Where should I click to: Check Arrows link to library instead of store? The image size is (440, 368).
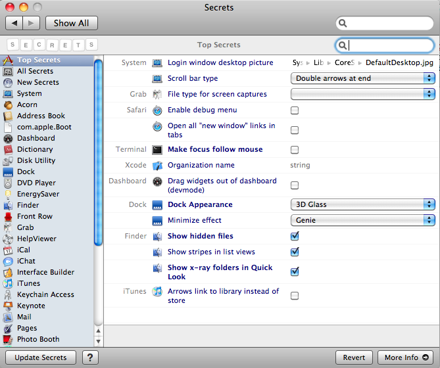pos(295,296)
